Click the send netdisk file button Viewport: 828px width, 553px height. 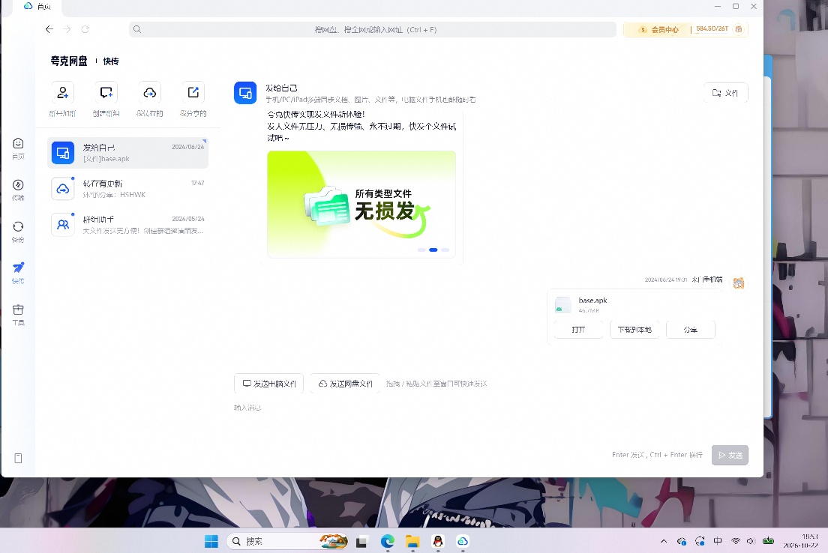(x=345, y=384)
